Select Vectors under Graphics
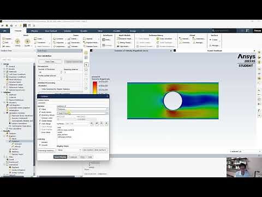The height and width of the screenshot is (197, 262). tap(15, 149)
